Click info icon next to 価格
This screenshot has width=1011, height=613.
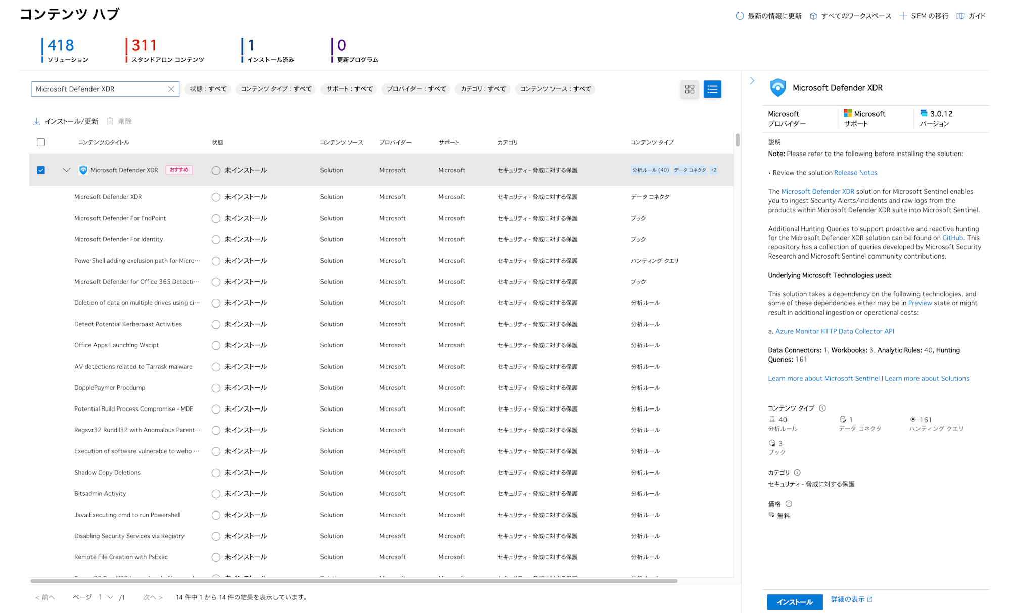pos(789,504)
